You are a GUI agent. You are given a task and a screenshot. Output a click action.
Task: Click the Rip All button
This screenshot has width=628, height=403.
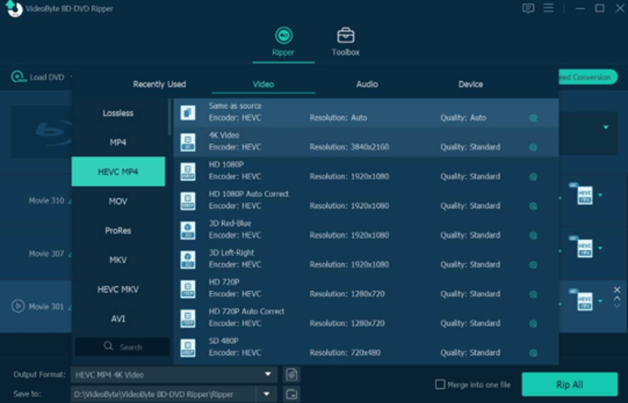(x=569, y=384)
